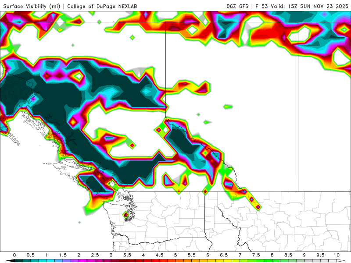
Task: Click the '8' label on the color scale
Action: pyautogui.click(x=272, y=255)
